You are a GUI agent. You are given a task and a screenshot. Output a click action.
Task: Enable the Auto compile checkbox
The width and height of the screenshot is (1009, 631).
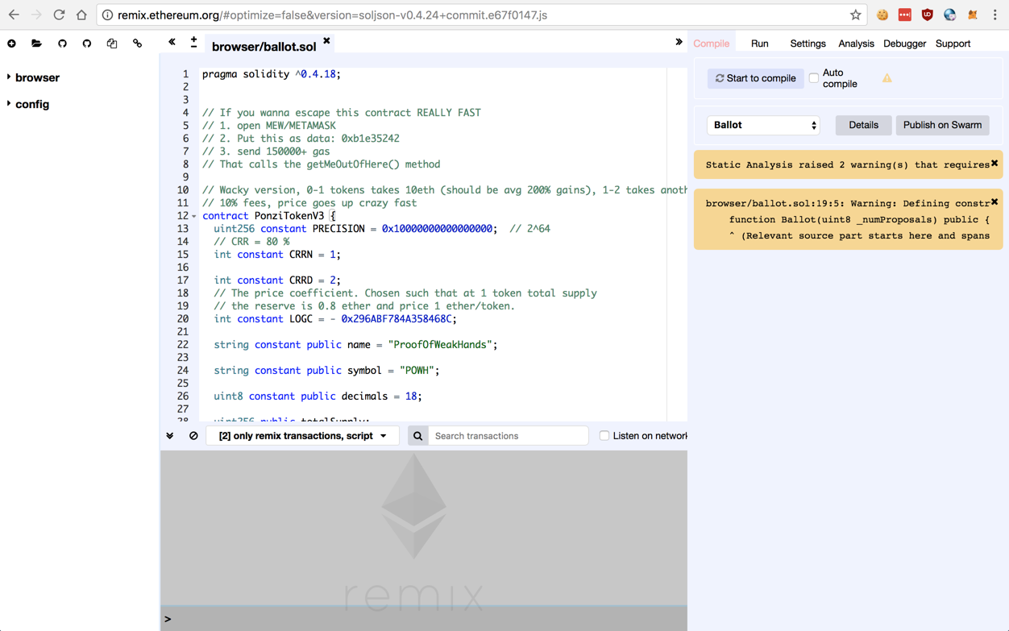(x=814, y=78)
